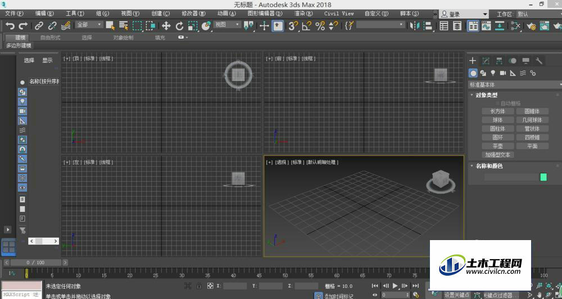Open the named selection sets dropdown

(380, 25)
